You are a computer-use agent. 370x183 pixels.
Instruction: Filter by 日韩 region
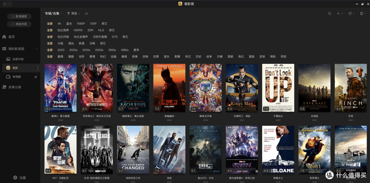point(92,43)
